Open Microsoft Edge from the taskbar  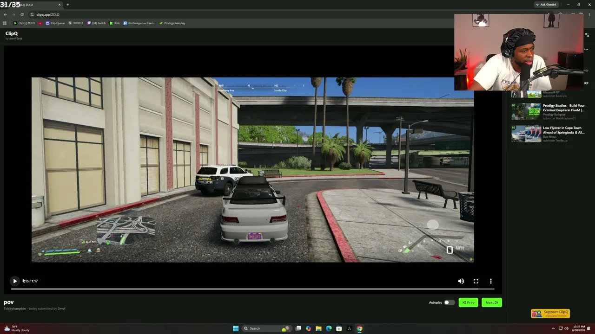[329, 328]
